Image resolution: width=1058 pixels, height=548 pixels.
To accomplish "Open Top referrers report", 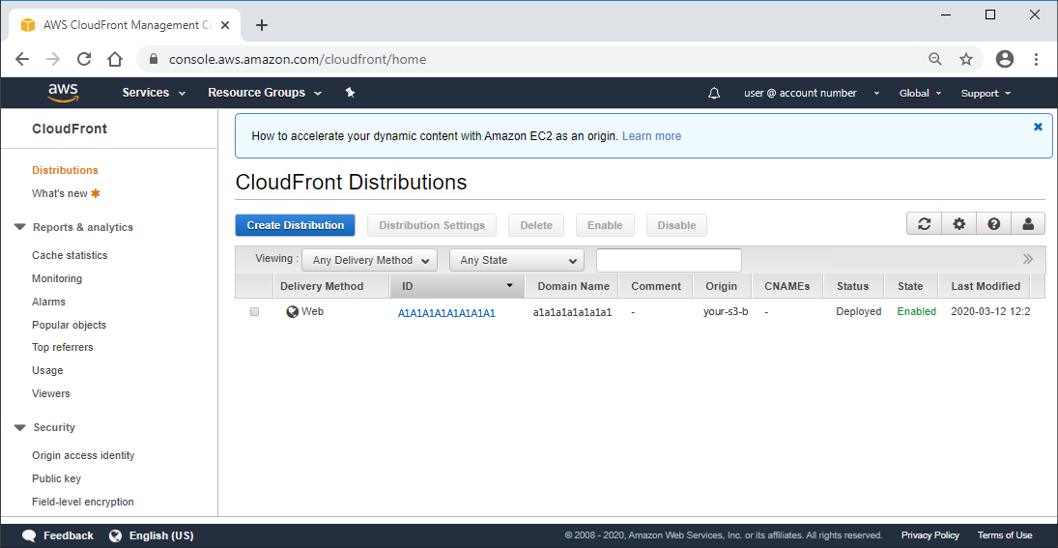I will pos(63,347).
